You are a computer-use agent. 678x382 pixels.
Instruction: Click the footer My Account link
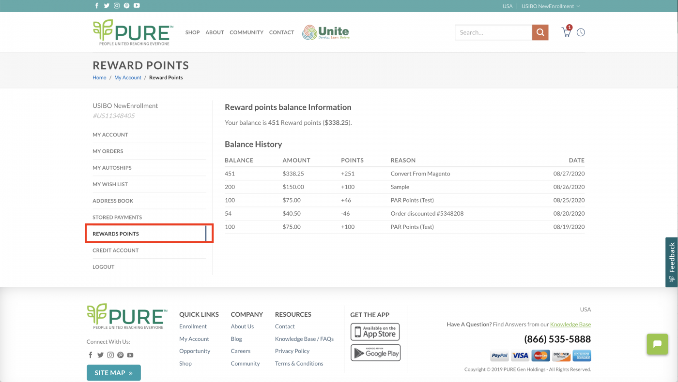tap(194, 339)
